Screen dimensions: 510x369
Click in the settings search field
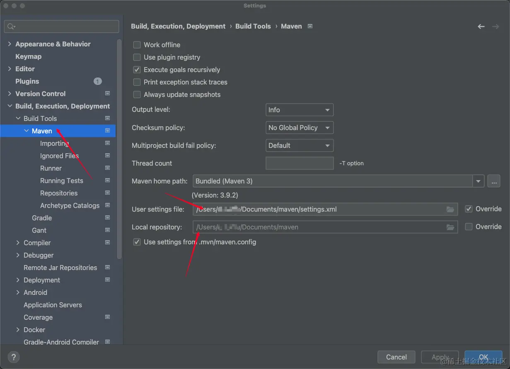click(61, 27)
